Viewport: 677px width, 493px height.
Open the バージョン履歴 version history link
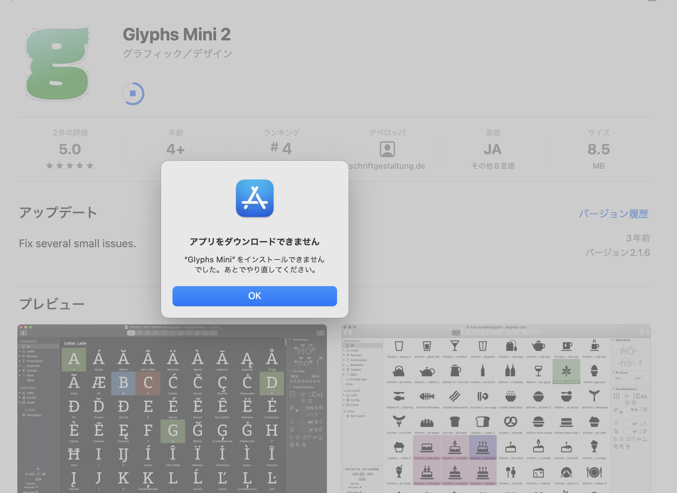click(x=613, y=214)
